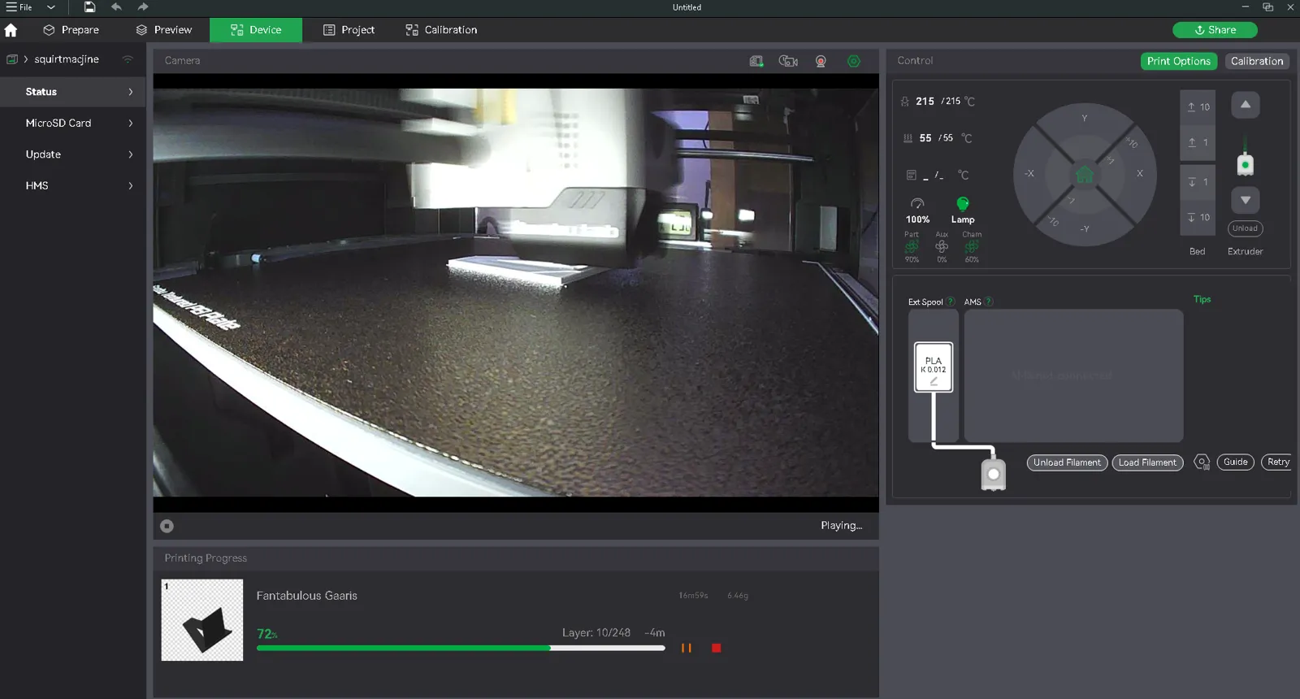Screen dimensions: 1300x699
Task: Stop the print with the red square
Action: pos(716,648)
